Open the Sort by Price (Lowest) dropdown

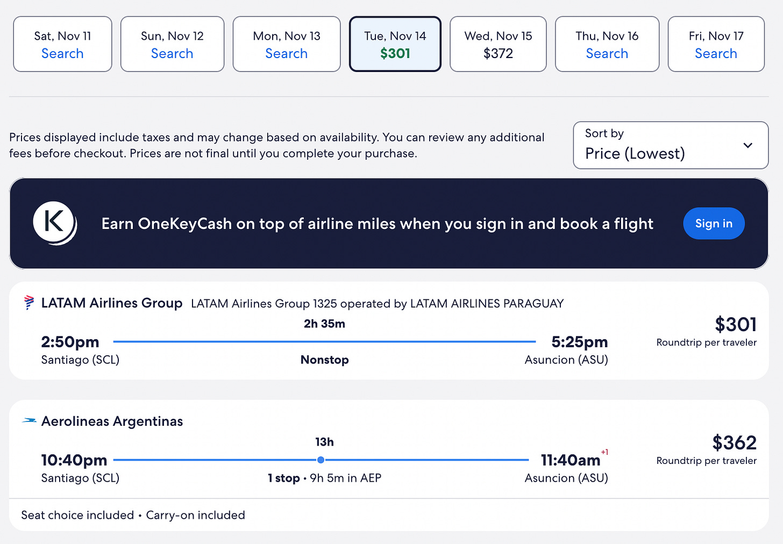click(x=671, y=145)
